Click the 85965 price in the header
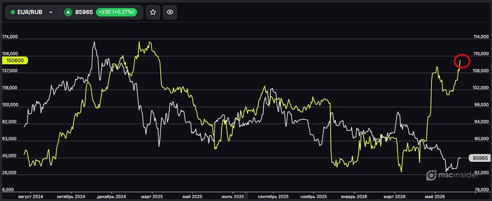This screenshot has width=492, height=201. coord(84,12)
